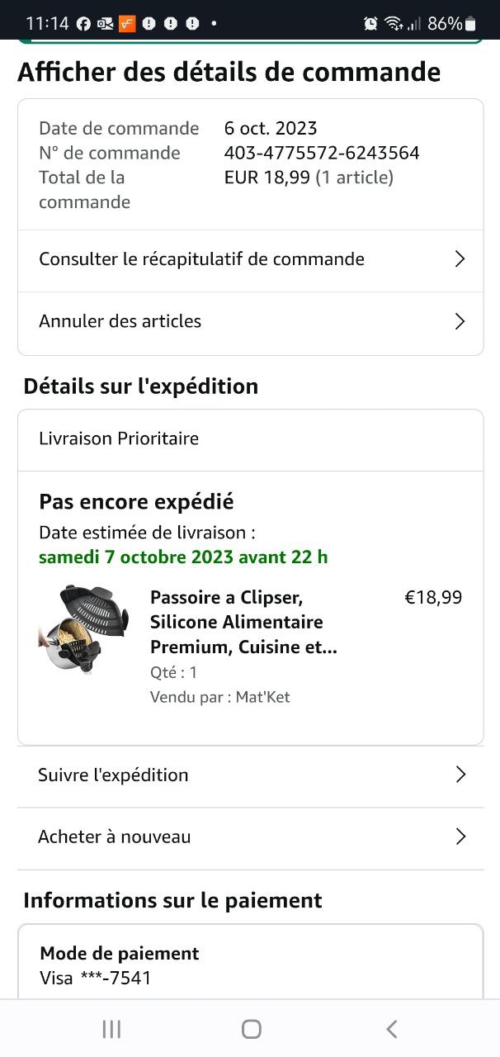Tap the Visa ***-7541 payment method
The height and width of the screenshot is (1057, 500).
[96, 979]
